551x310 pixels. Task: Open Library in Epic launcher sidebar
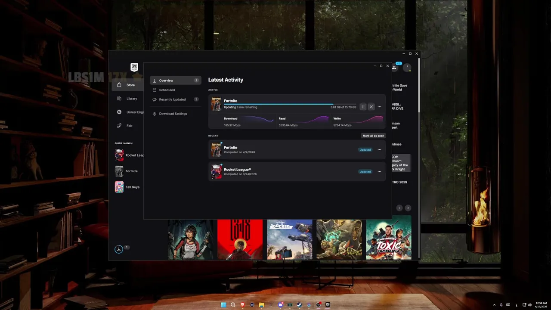127,99
